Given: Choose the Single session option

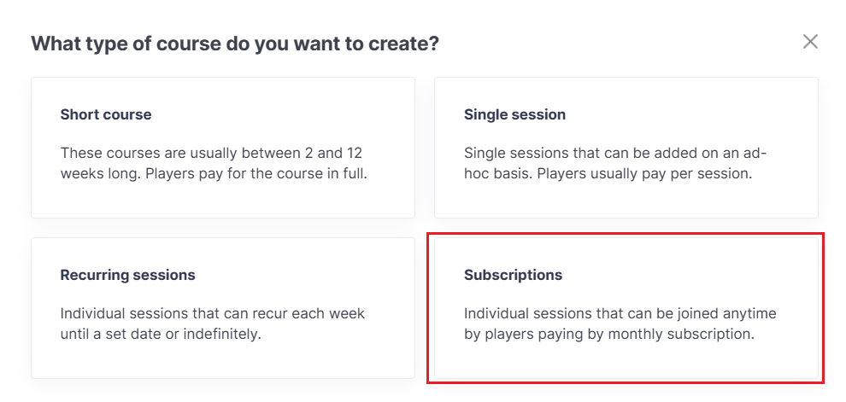Looking at the screenshot, I should pos(626,147).
